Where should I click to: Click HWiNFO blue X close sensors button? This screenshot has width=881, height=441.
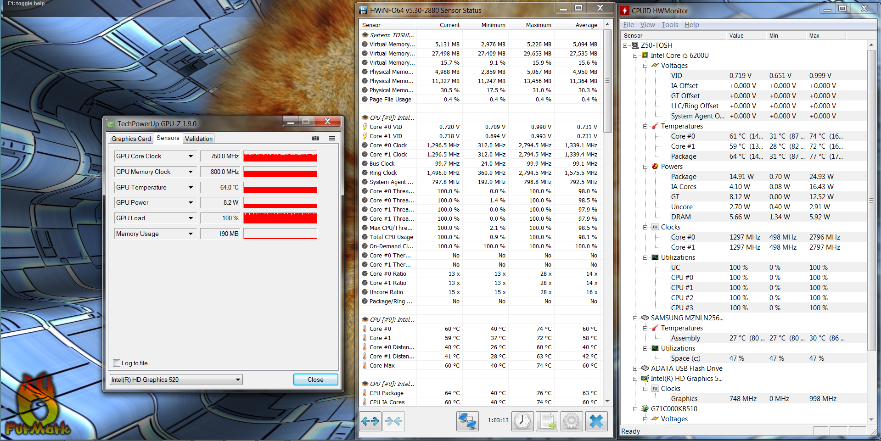(x=596, y=421)
